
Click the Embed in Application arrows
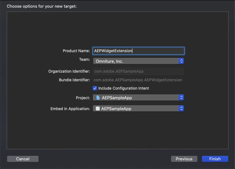(181, 109)
